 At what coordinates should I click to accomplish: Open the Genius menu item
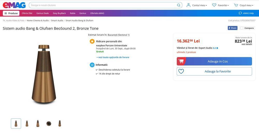point(83,13)
